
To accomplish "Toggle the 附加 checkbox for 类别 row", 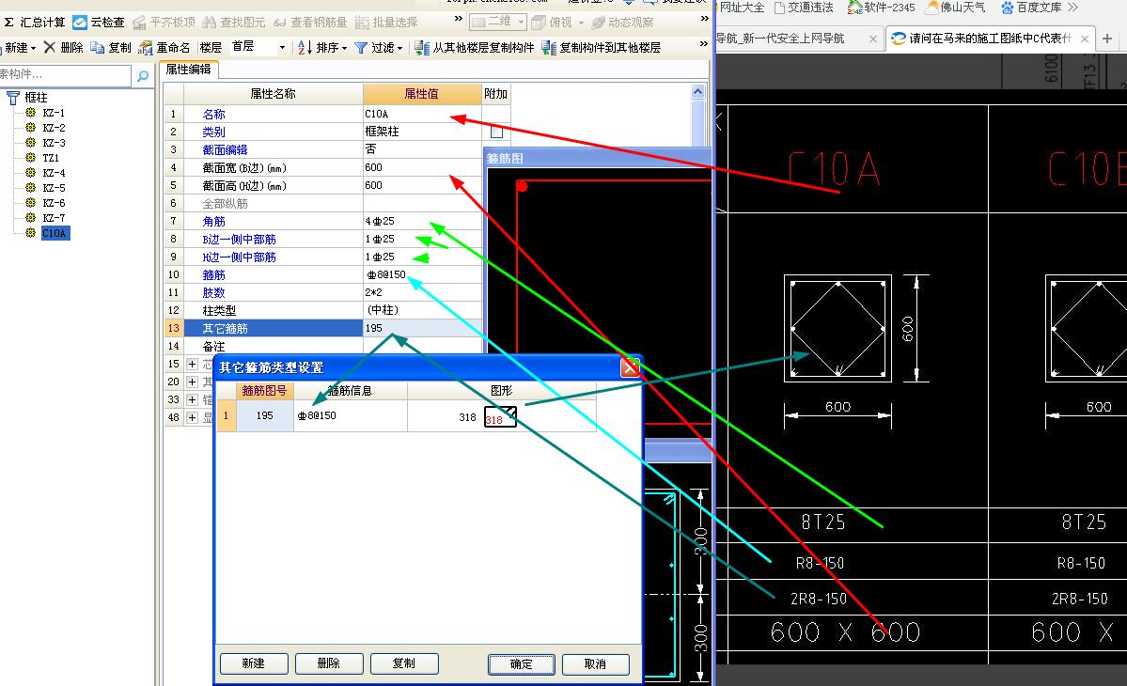I will click(x=496, y=132).
